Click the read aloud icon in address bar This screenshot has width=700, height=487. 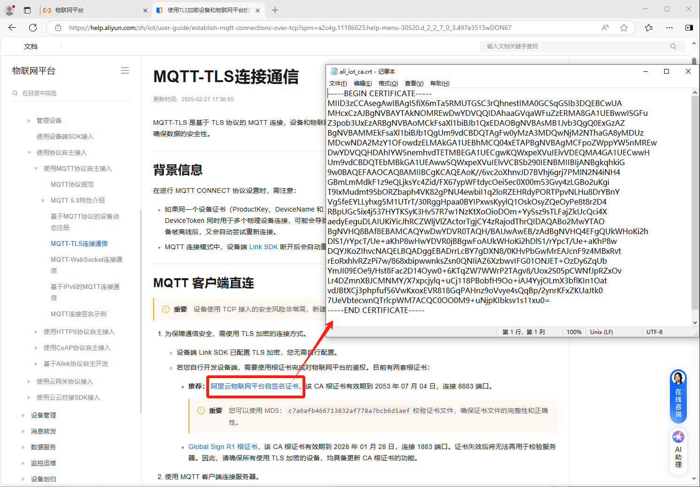[605, 28]
